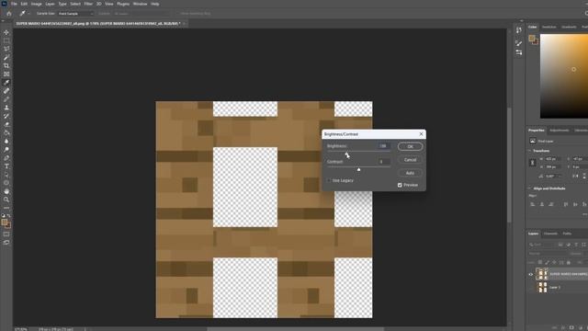
Task: Open the Sample Size dropdown
Action: [75, 14]
